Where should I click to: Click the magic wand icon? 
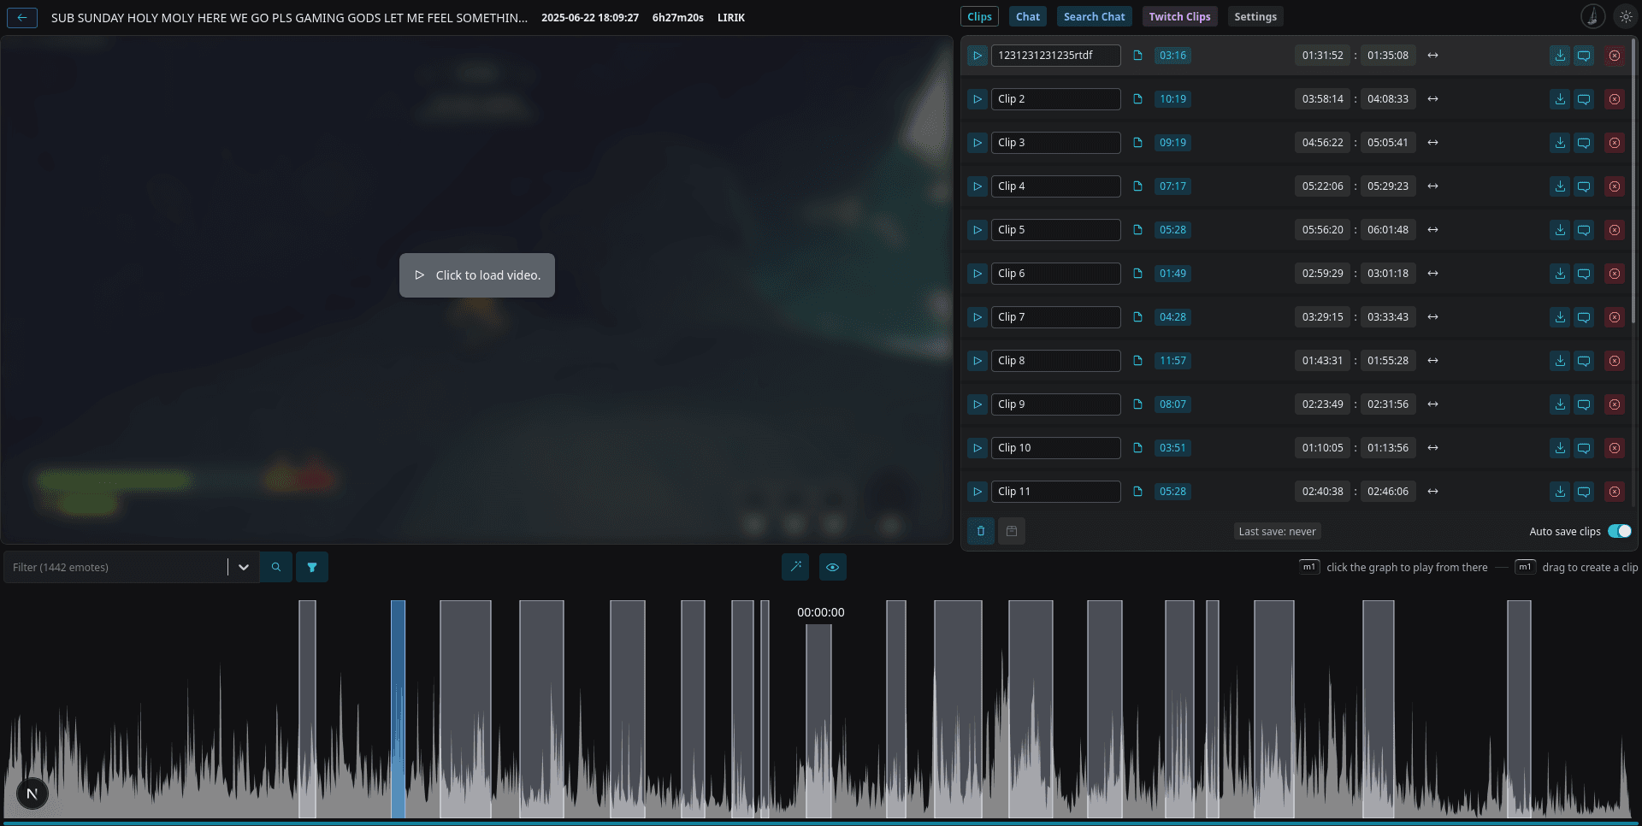[x=795, y=567]
